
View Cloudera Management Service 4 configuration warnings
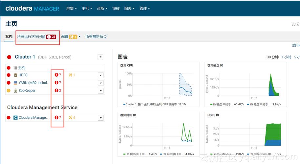click(x=72, y=117)
